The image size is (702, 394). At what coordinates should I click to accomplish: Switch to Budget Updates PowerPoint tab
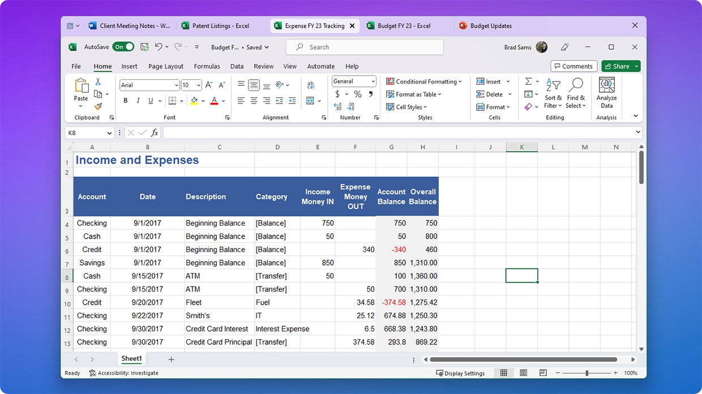point(486,25)
